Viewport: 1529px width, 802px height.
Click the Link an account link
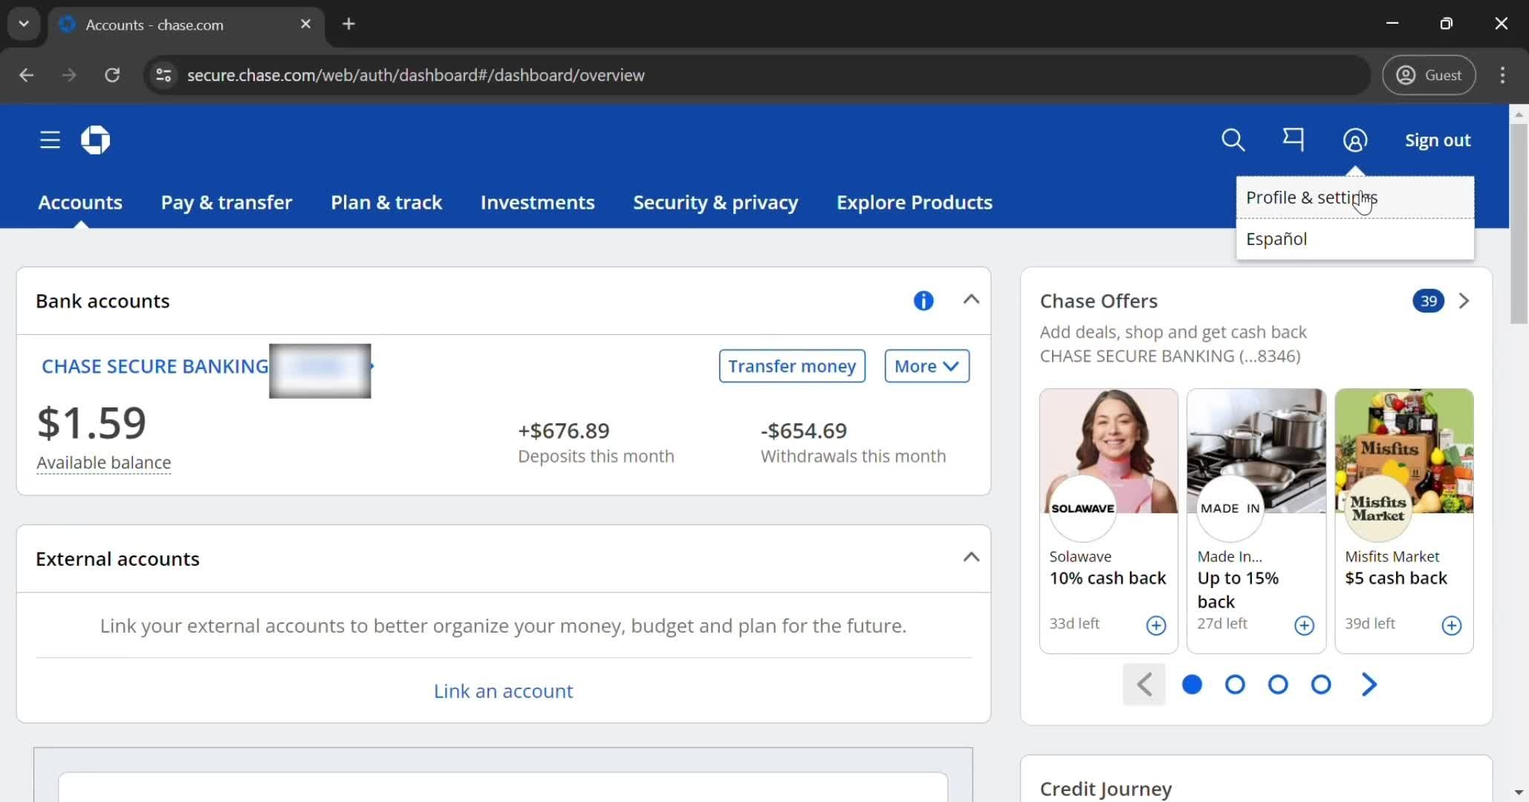pos(503,691)
